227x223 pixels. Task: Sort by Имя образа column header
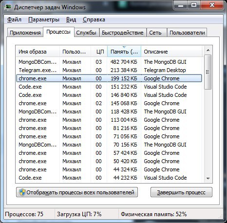(38, 52)
